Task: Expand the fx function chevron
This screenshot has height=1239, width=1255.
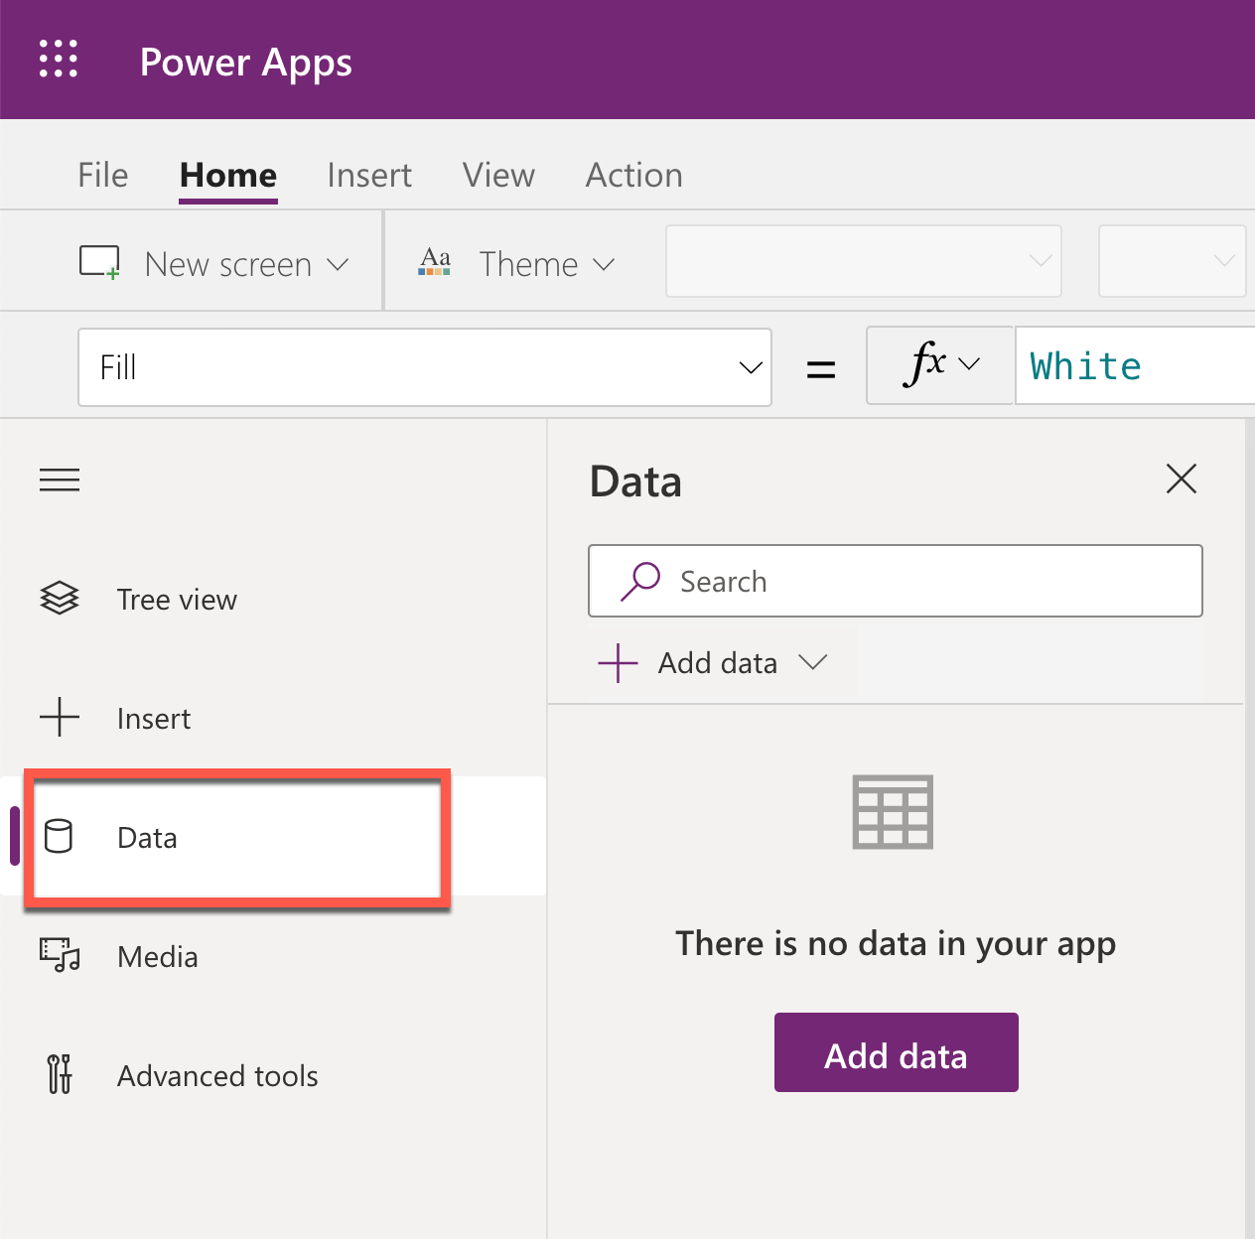Action: coord(970,363)
